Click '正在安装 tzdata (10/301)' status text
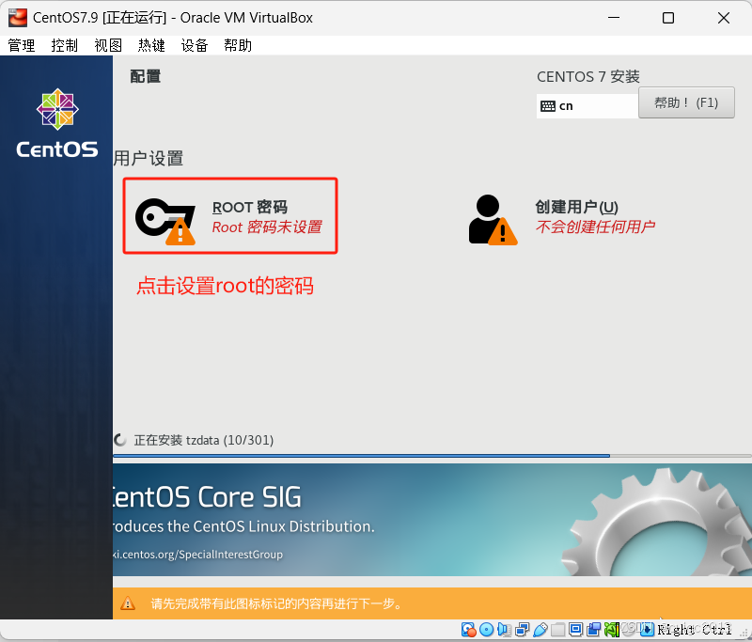Viewport: 752px width, 642px height. [x=203, y=440]
